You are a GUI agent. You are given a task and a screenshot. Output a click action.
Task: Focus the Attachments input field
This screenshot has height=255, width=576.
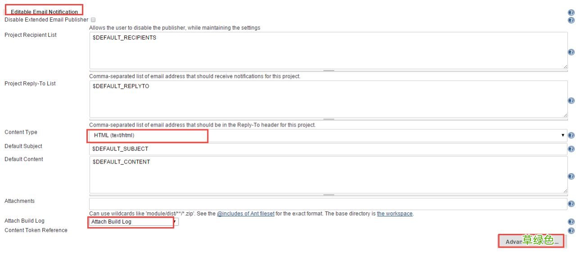click(328, 204)
